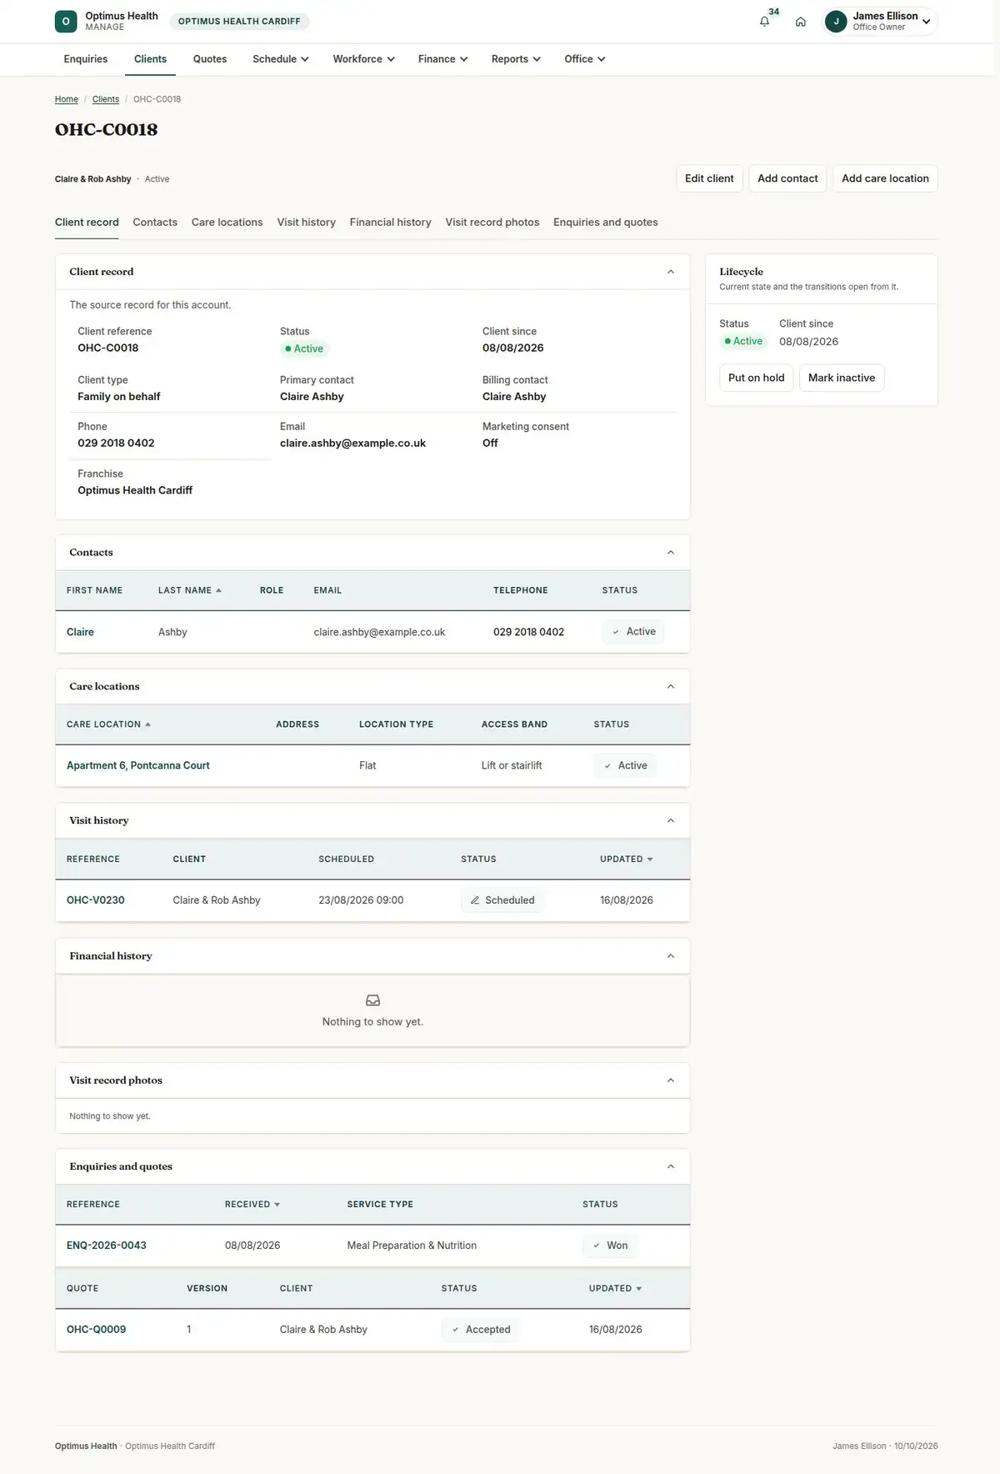Open visit OHC-V0230
The height and width of the screenshot is (1474, 1000).
point(96,900)
